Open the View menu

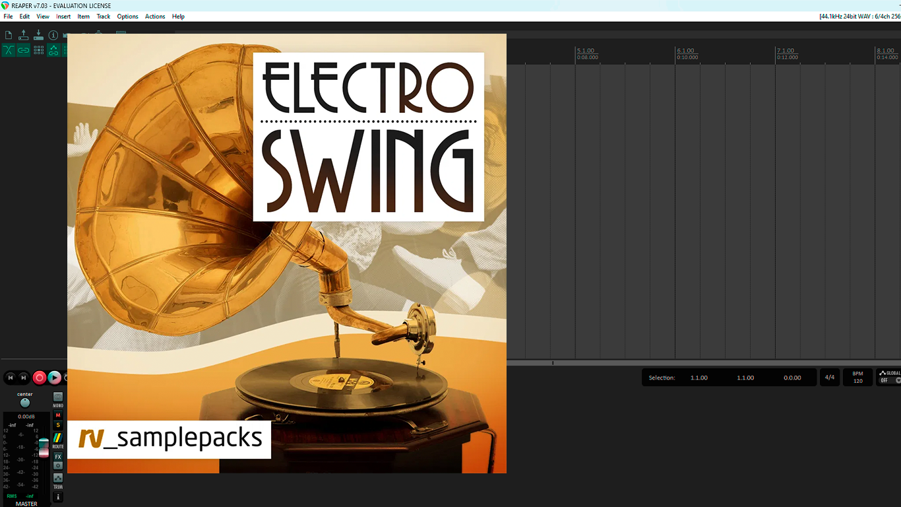[x=43, y=17]
